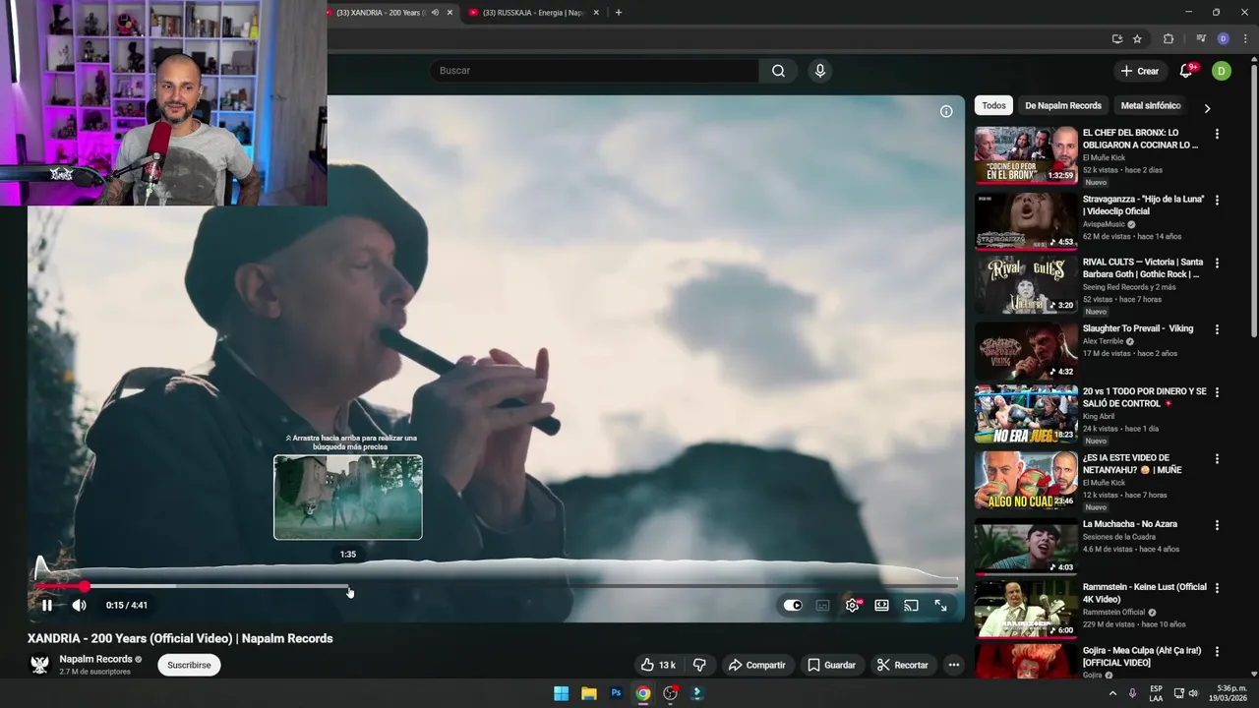The height and width of the screenshot is (708, 1259).
Task: Open Napalm Records channel name
Action: [x=95, y=659]
